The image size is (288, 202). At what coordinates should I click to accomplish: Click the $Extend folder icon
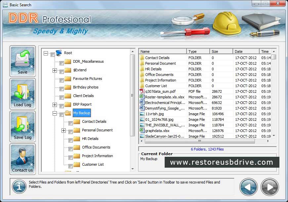(x=68, y=70)
